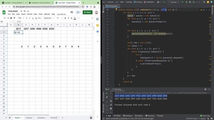Open the Run tool window settings gear
Image resolution: width=214 pixels, height=120 pixels.
pyautogui.click(x=205, y=89)
